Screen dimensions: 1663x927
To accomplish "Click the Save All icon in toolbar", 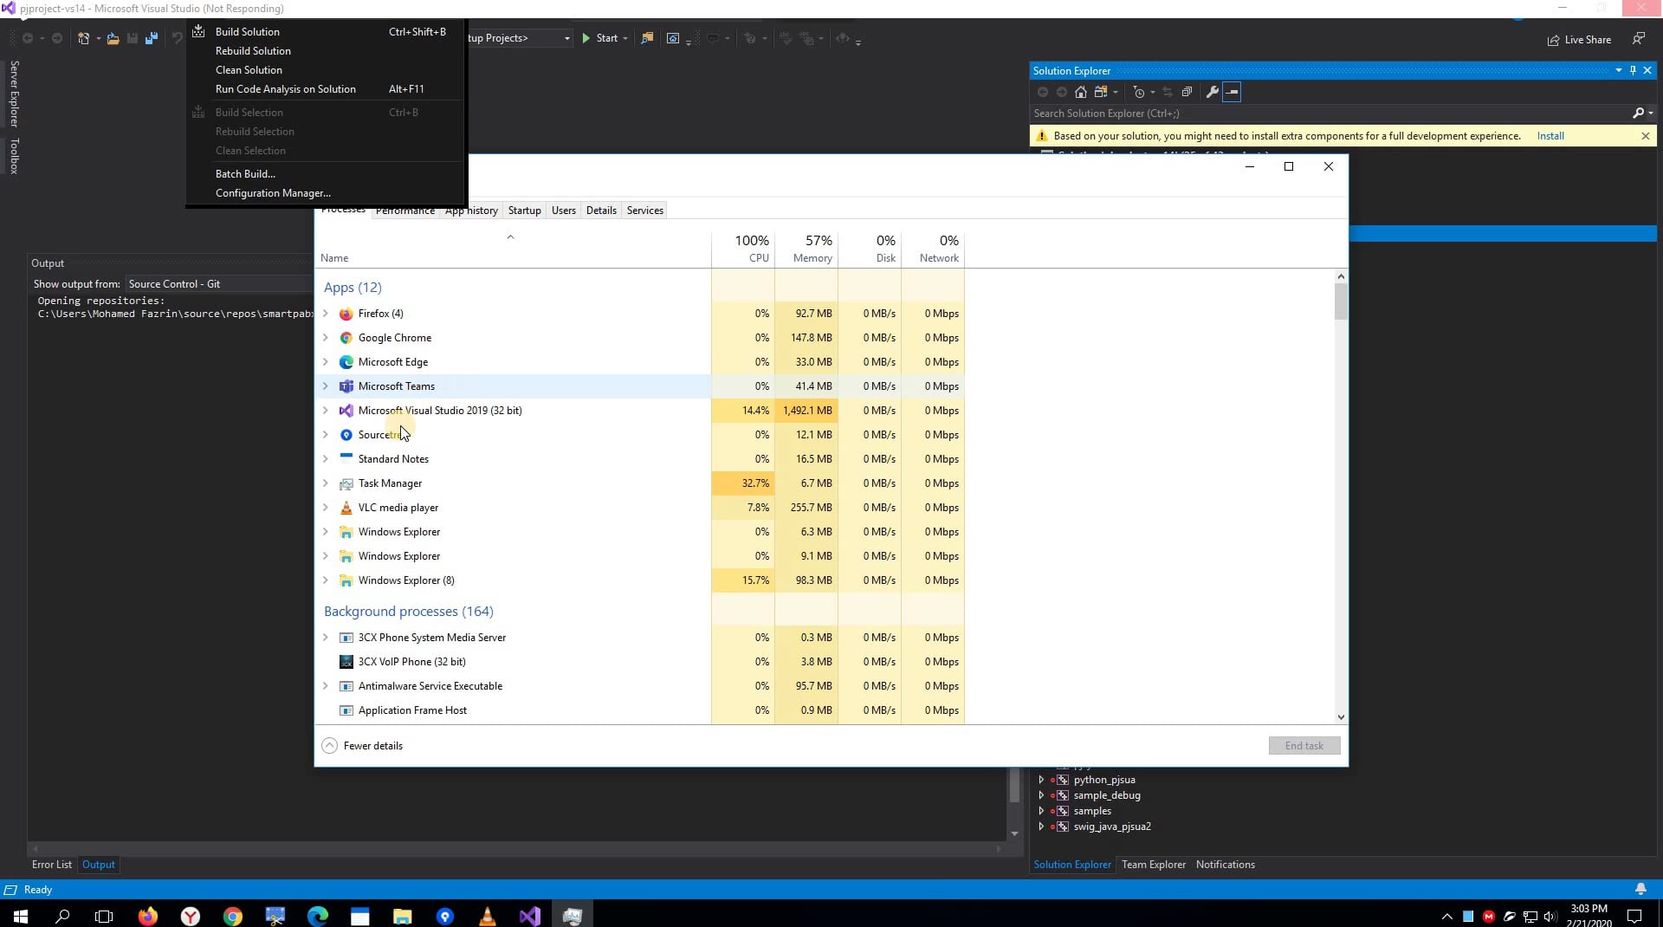I will (152, 39).
